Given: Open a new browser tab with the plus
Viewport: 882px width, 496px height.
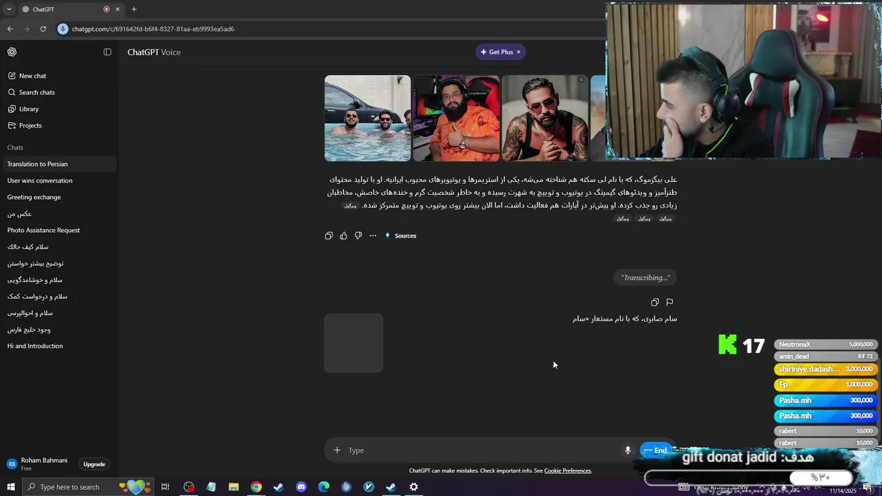Looking at the screenshot, I should pyautogui.click(x=134, y=10).
